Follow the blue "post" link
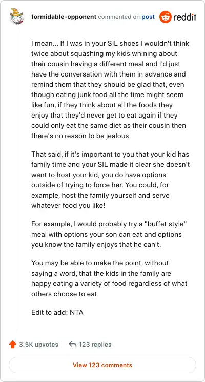Screen dimensions: 205x382 pos(148,17)
